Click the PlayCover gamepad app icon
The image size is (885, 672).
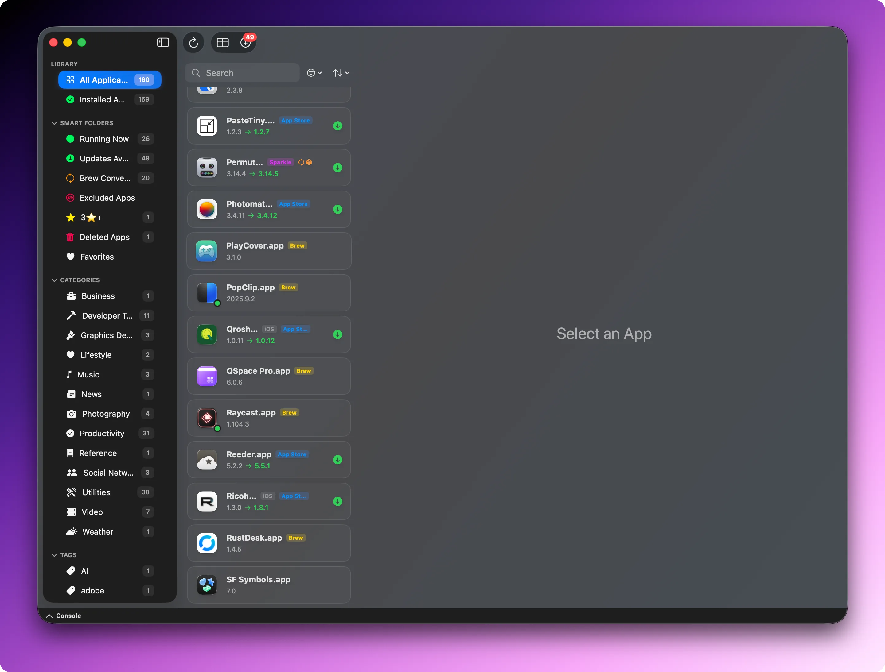207,251
